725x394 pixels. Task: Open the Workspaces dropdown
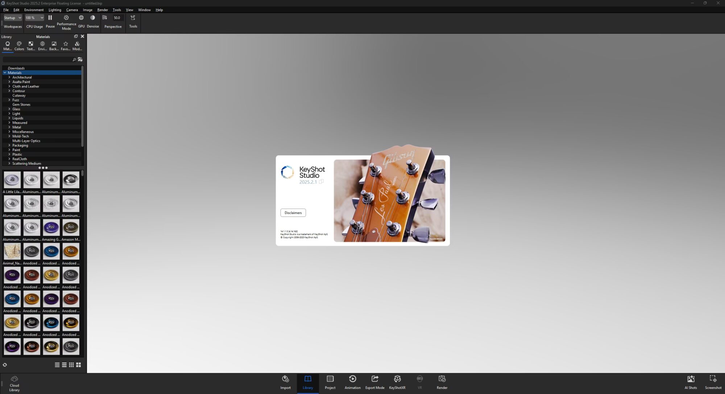point(12,17)
